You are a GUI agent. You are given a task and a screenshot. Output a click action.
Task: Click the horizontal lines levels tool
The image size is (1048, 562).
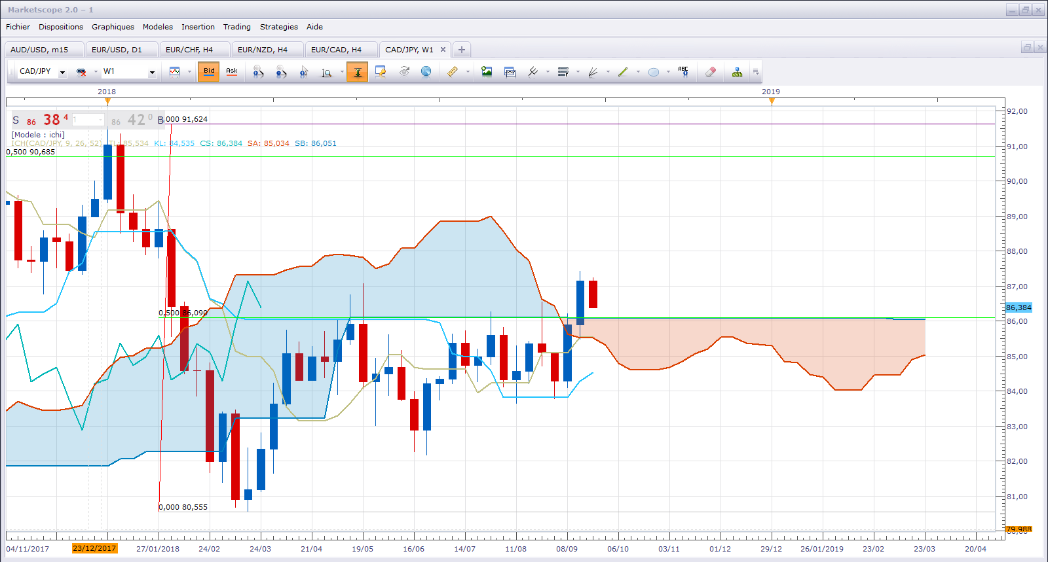pyautogui.click(x=563, y=72)
